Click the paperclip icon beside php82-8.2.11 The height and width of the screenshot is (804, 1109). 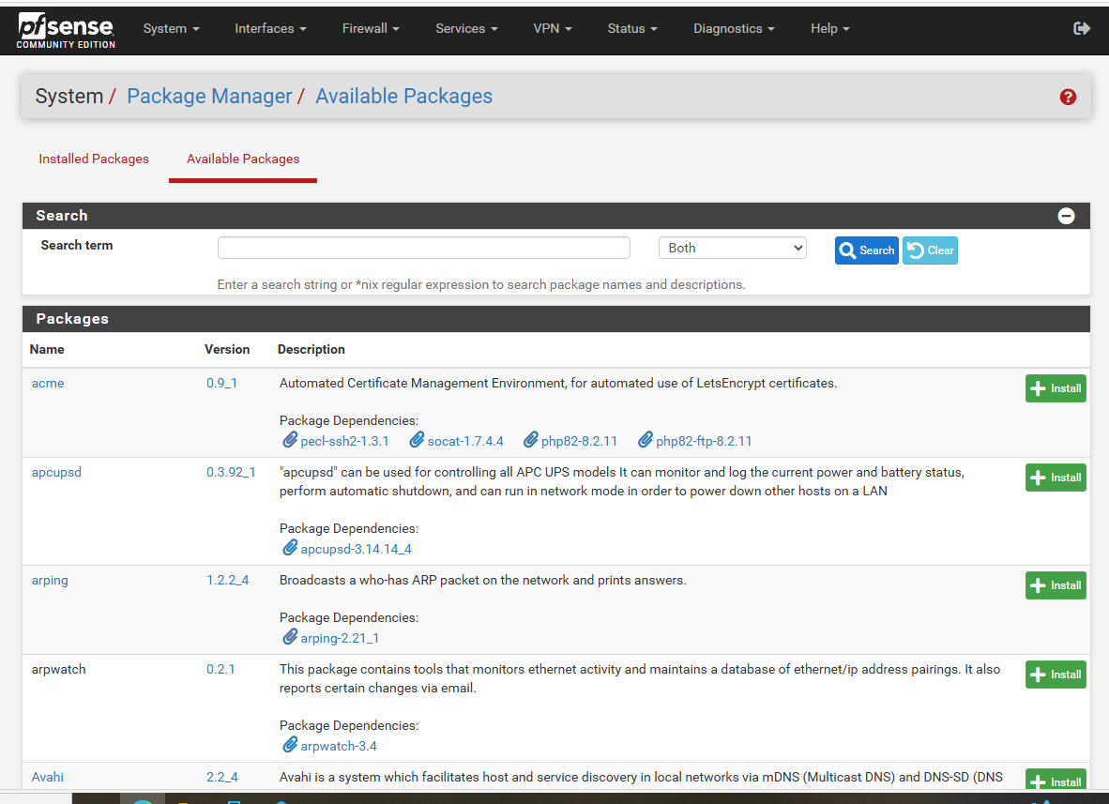coord(530,440)
